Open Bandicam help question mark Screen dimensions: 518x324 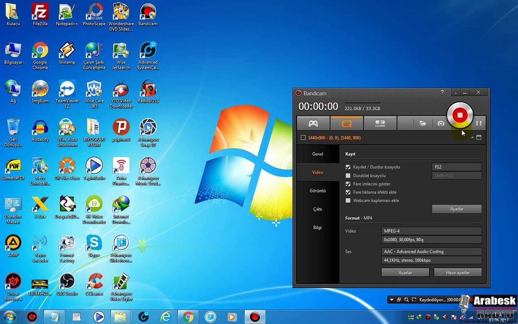[442, 93]
